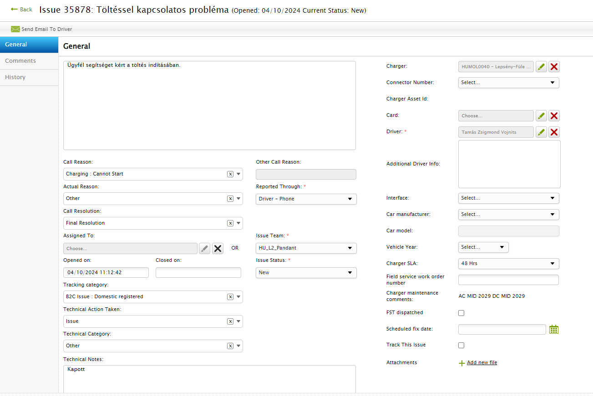
Task: Open the Scheduled fix date calendar picker
Action: 553,330
